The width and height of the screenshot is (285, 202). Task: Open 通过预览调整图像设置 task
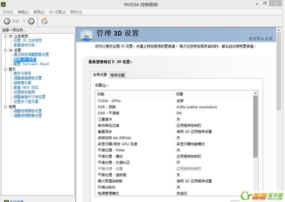coord(31,54)
